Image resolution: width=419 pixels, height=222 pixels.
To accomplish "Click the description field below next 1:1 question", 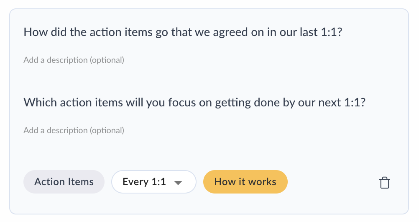I will 74,130.
